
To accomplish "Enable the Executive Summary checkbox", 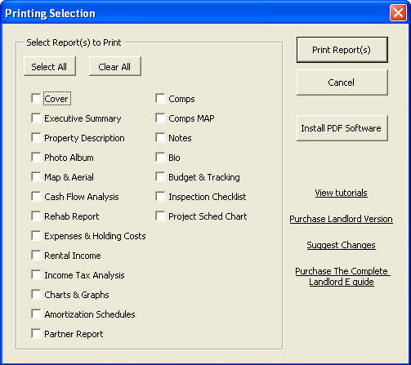I will coord(36,118).
